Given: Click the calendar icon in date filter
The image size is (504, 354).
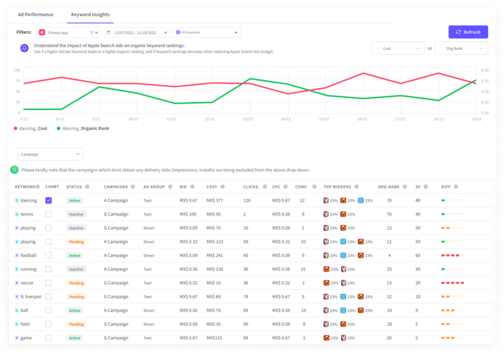Looking at the screenshot, I should pos(110,32).
